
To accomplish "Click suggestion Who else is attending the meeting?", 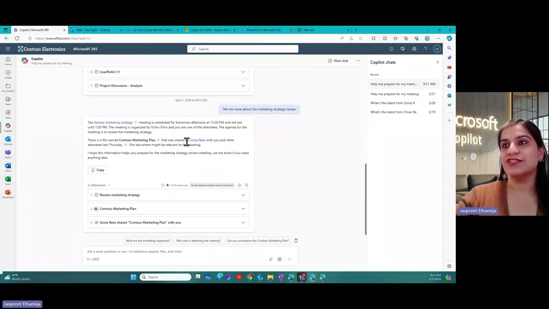I will tap(198, 241).
